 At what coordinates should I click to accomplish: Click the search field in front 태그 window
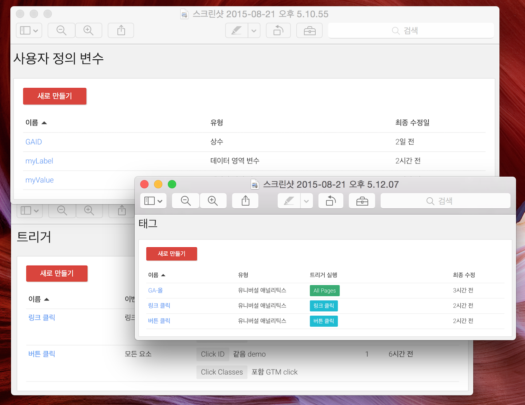[445, 201]
